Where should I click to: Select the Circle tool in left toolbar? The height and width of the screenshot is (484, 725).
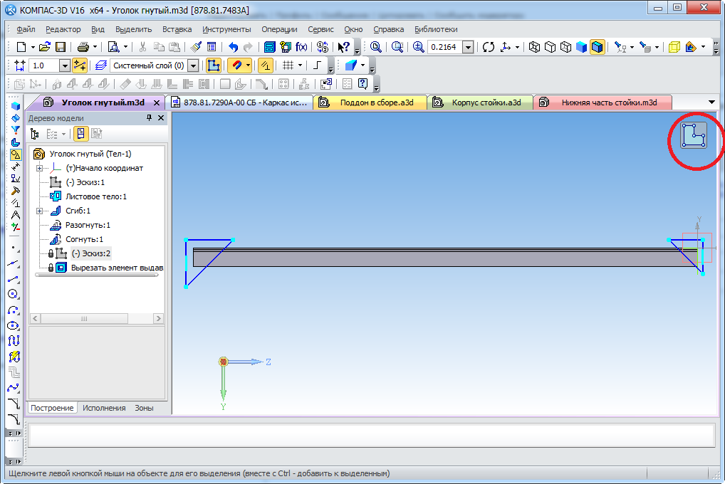tap(14, 294)
